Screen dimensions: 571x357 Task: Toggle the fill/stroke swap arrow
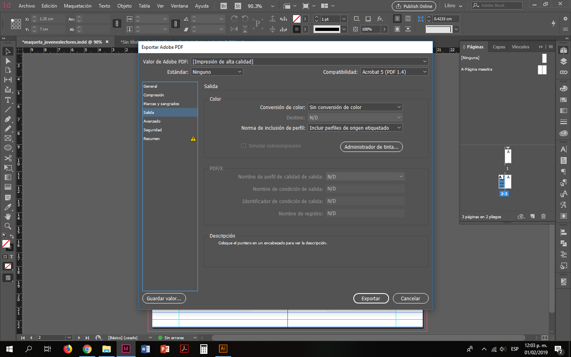[12, 236]
